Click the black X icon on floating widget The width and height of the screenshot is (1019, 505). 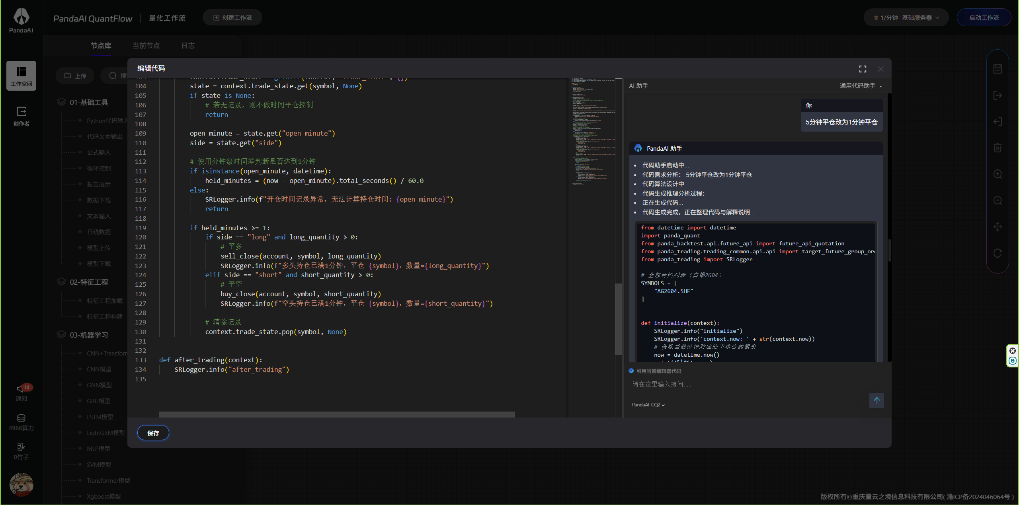[x=1013, y=350]
